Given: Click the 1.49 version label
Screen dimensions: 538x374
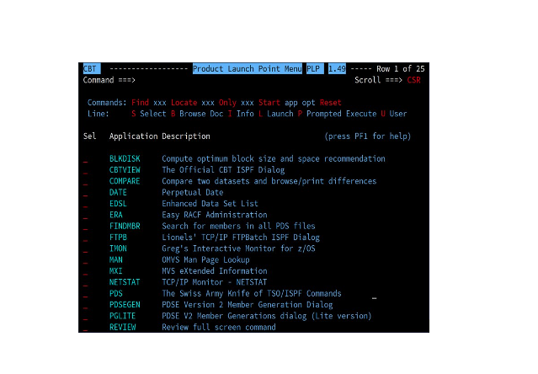Looking at the screenshot, I should pyautogui.click(x=337, y=69).
